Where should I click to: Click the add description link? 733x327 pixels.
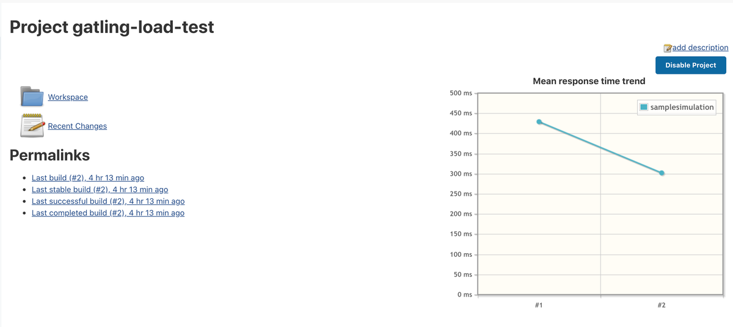(700, 48)
